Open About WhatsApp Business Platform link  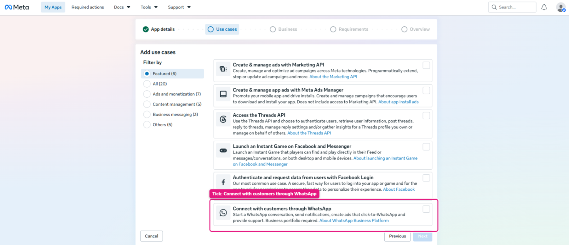(354, 220)
